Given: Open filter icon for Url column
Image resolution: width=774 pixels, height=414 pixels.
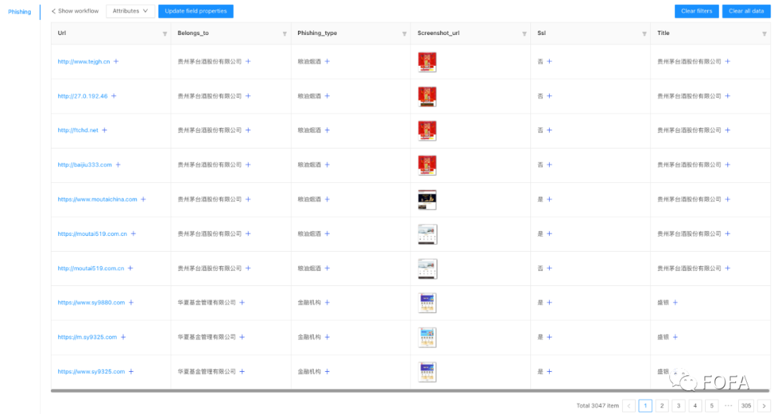Looking at the screenshot, I should click(165, 34).
